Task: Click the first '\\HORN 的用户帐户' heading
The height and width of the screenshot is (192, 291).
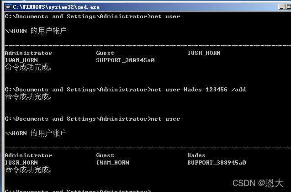Action: (36, 31)
